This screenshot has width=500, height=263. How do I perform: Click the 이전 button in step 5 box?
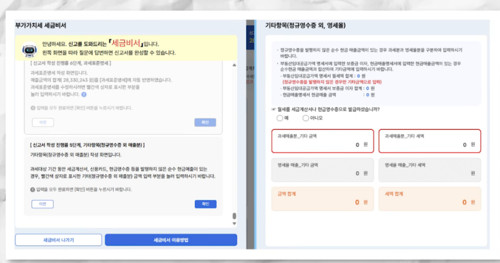pos(42,204)
